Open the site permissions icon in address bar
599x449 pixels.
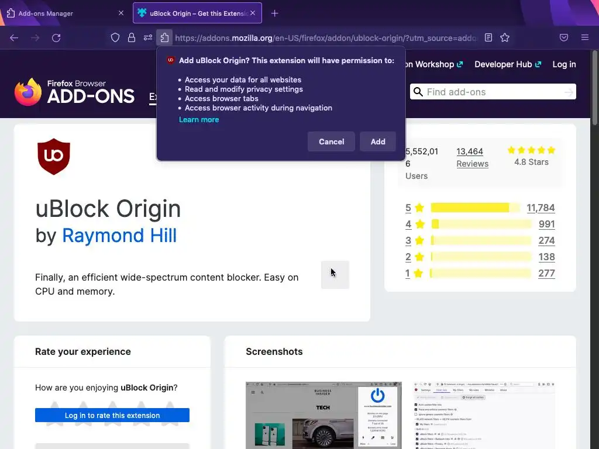148,37
